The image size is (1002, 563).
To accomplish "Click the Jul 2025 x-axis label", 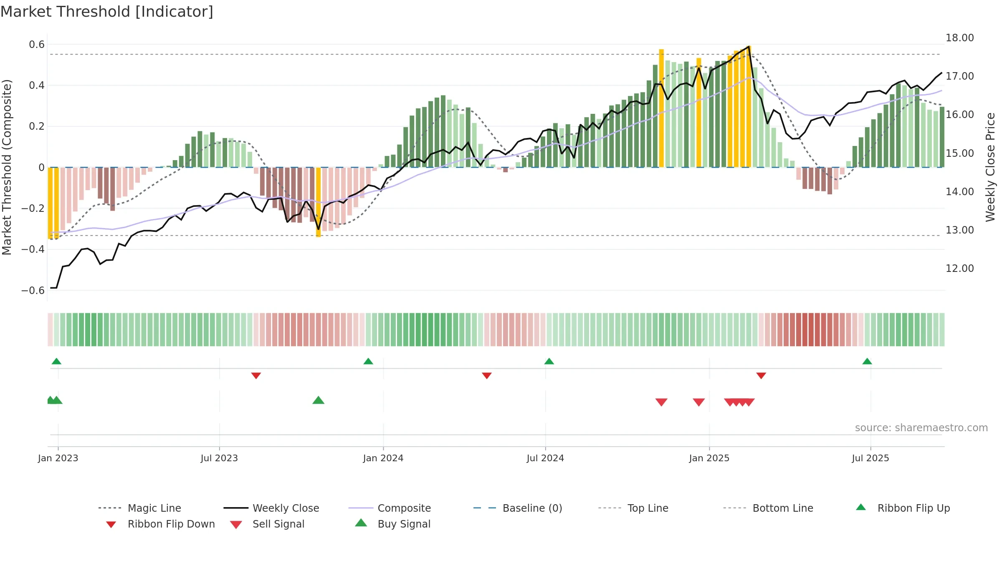I will pos(870,458).
